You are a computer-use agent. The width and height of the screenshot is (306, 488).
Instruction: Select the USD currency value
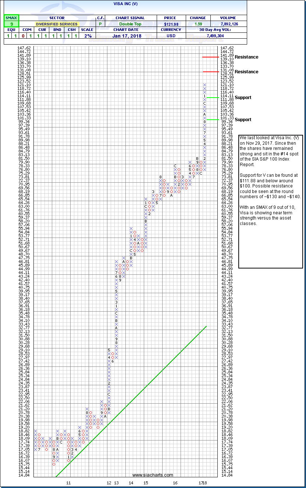tap(171, 36)
